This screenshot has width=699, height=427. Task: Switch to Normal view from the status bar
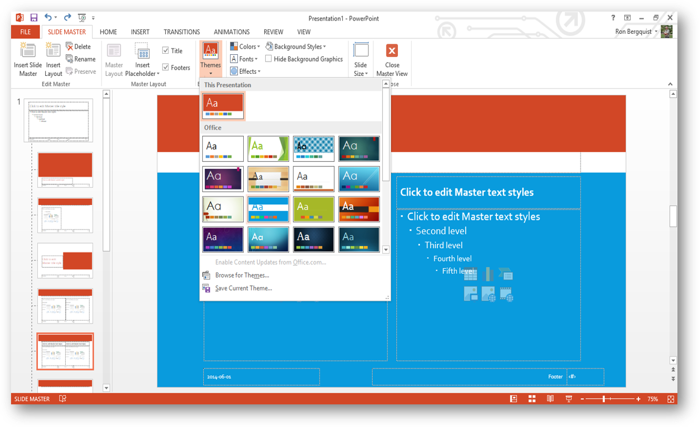[x=514, y=399]
